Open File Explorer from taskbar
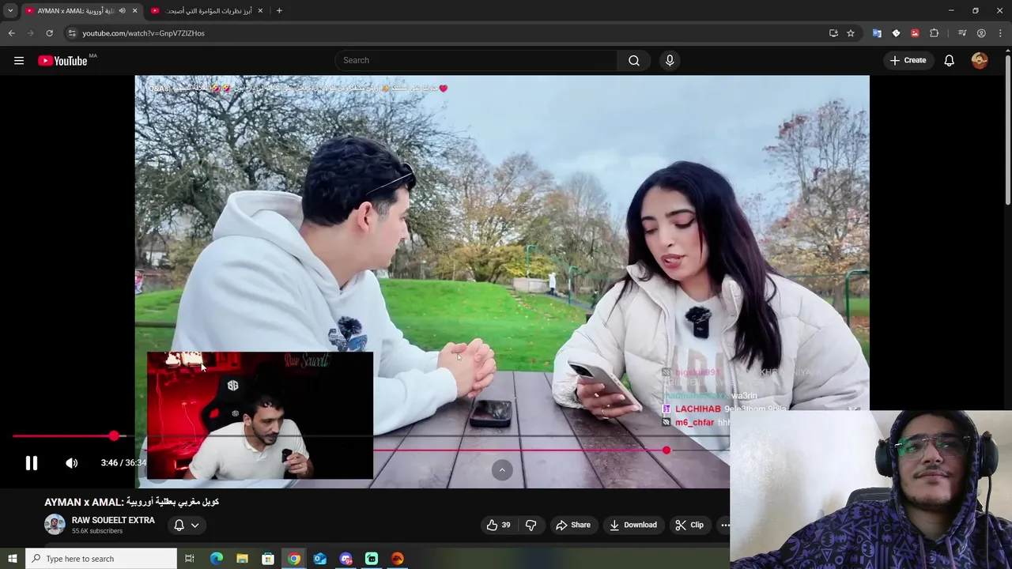 (242, 559)
